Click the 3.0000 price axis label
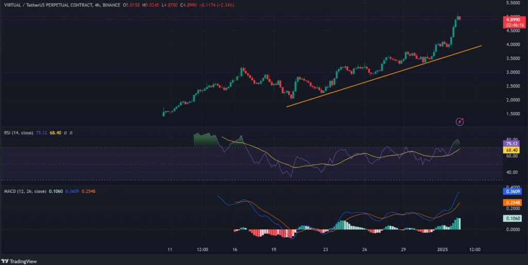The height and width of the screenshot is (265, 528). (512, 72)
